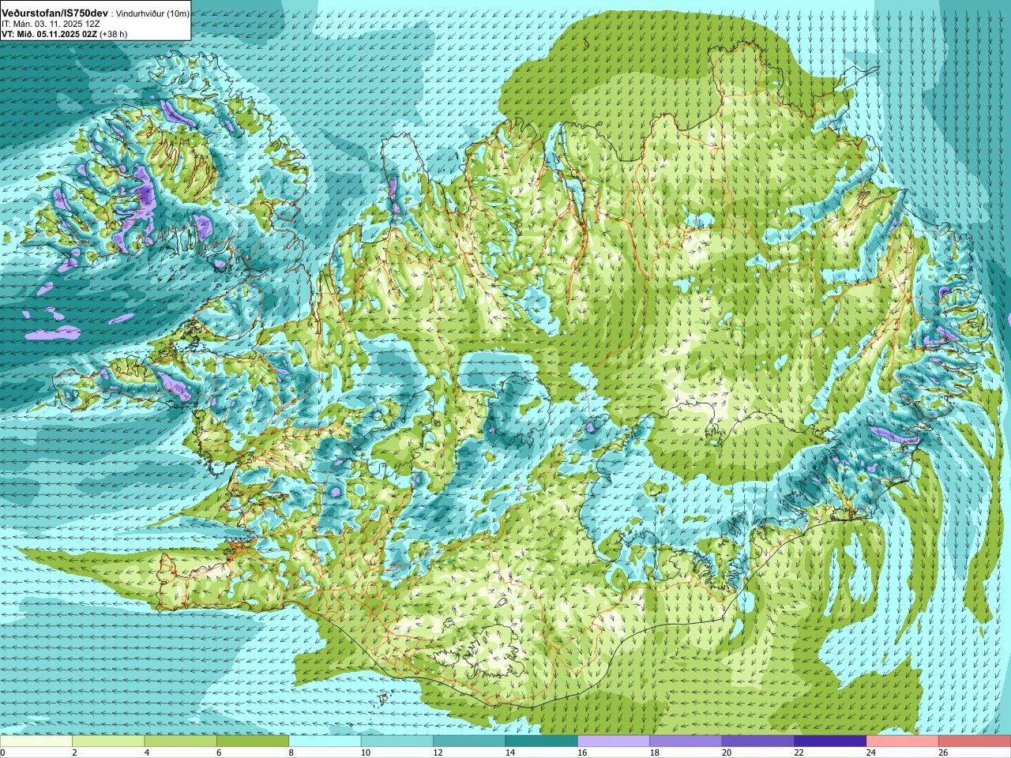Select the light green 4–6 legend swatch

point(181,741)
